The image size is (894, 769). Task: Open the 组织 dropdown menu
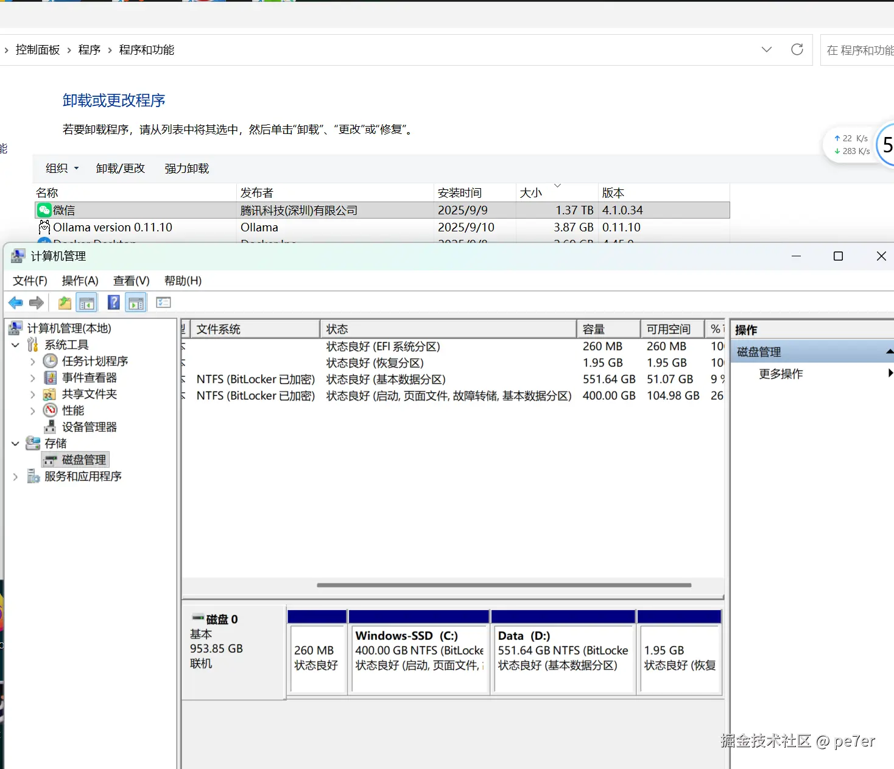coord(61,168)
